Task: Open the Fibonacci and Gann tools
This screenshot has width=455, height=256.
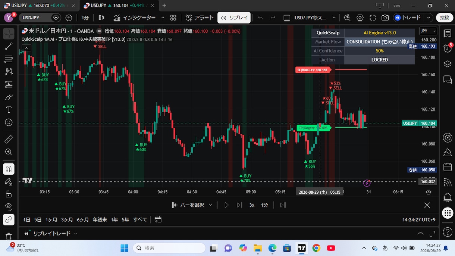Action: pos(9,59)
